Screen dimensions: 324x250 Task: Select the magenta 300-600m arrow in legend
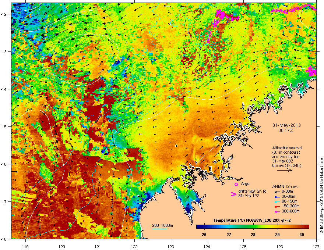[x=277, y=211]
